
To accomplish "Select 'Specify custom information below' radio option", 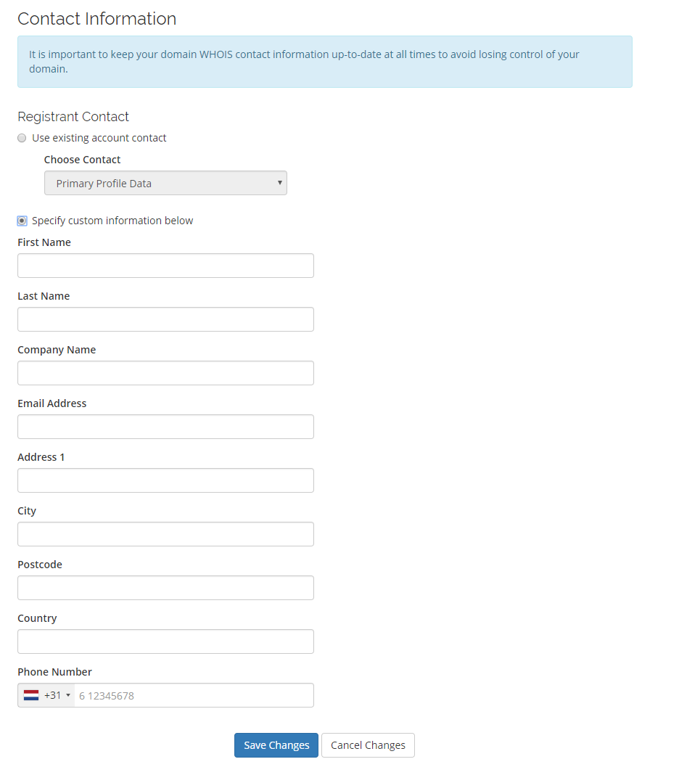I will 22,221.
